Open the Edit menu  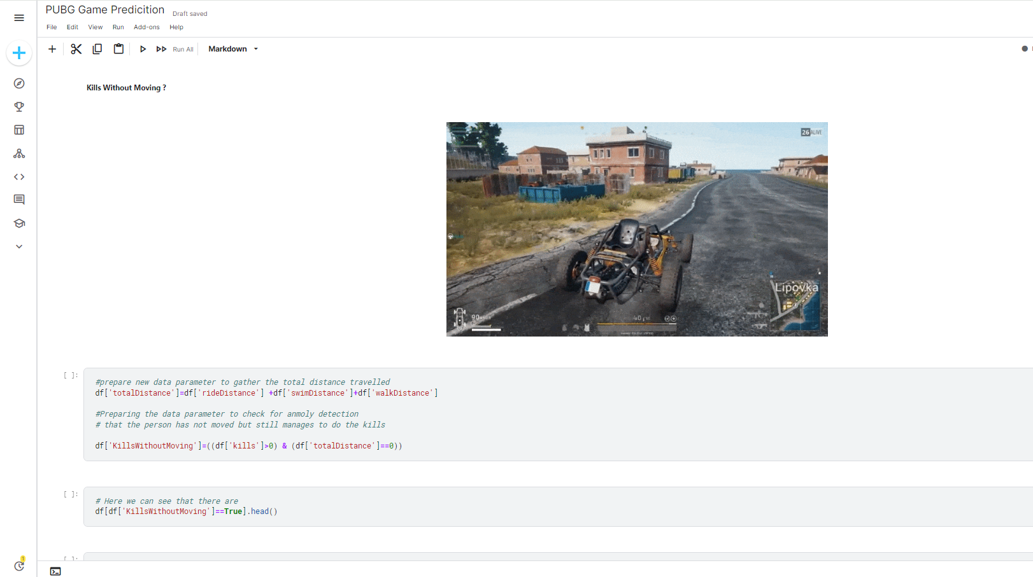click(73, 27)
